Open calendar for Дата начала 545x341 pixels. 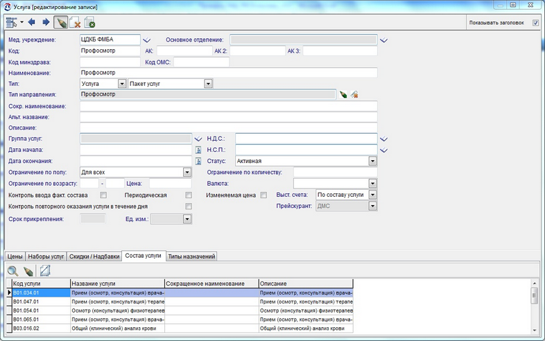point(198,150)
